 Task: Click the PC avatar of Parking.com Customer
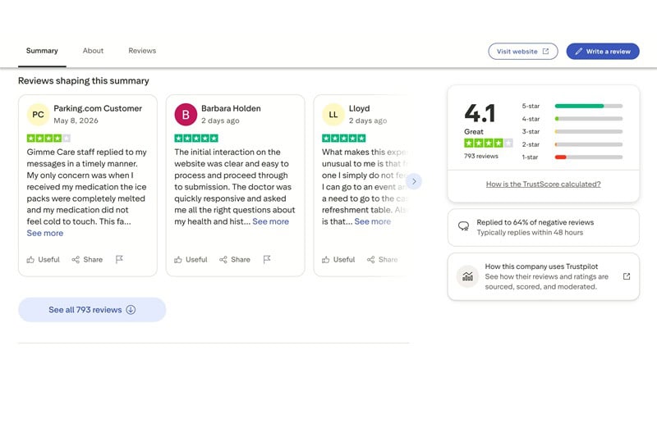(x=38, y=115)
